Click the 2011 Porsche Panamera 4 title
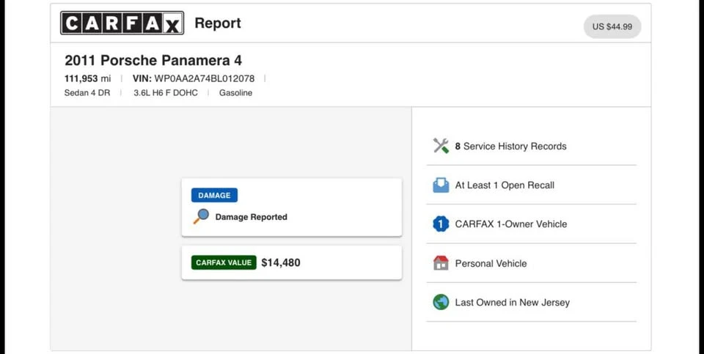Viewport: 704px width, 354px height. point(153,60)
